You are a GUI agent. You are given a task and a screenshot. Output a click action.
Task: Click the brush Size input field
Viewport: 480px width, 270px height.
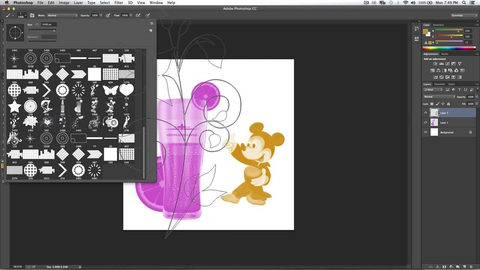49,24
